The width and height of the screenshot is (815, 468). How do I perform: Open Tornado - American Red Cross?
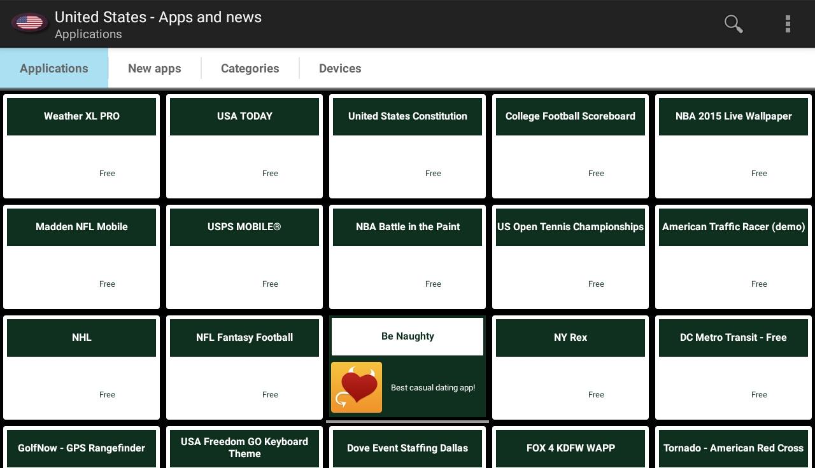(733, 448)
